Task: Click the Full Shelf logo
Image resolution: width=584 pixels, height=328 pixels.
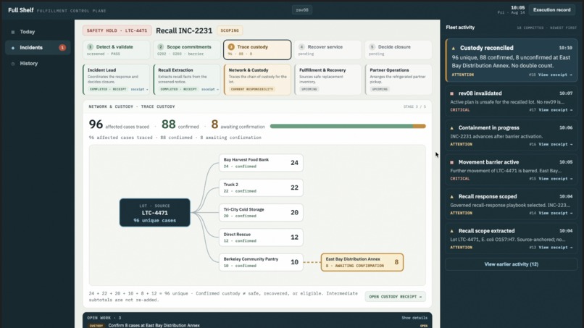Action: [21, 10]
